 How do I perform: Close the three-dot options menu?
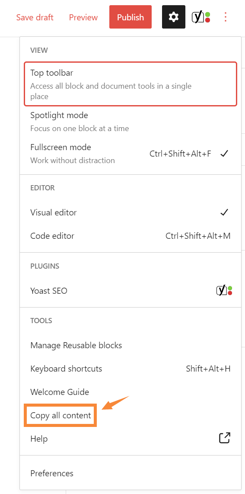[x=225, y=17]
